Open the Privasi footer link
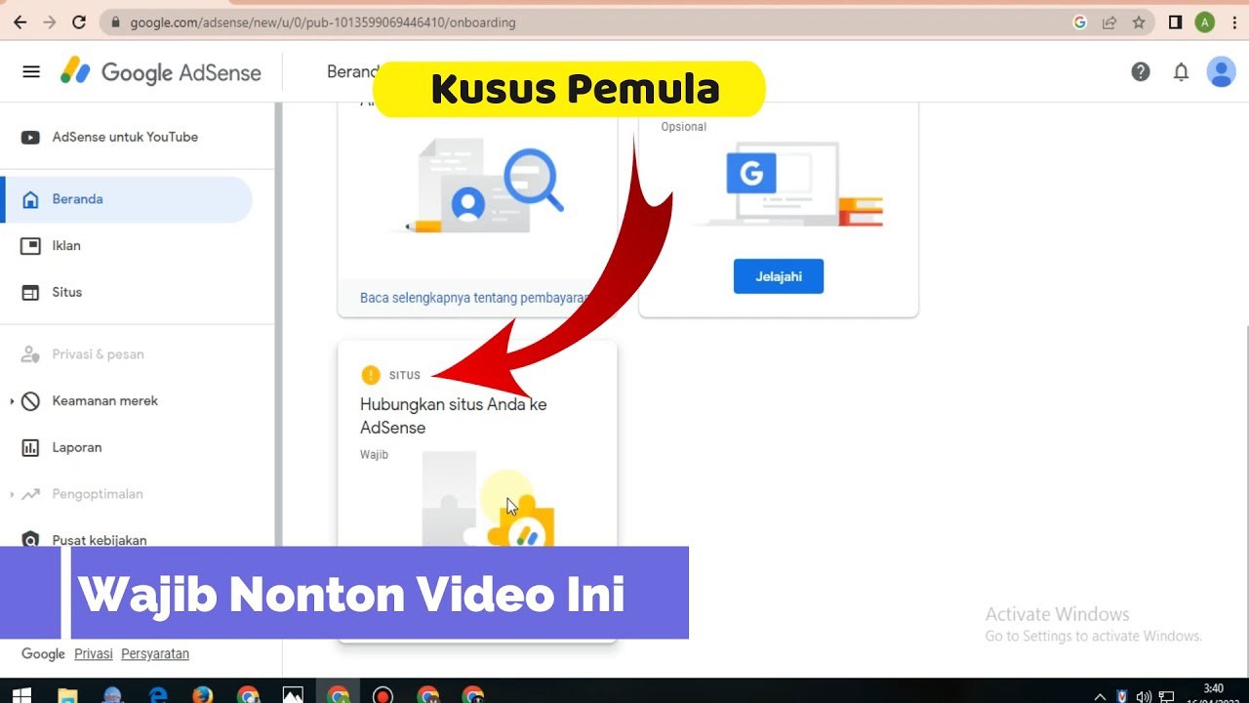The image size is (1249, 703). coord(94,654)
